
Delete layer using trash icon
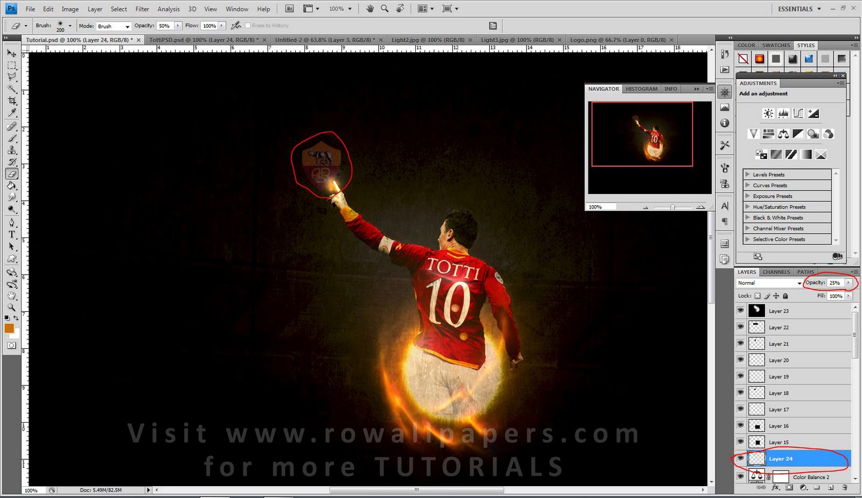pos(844,487)
